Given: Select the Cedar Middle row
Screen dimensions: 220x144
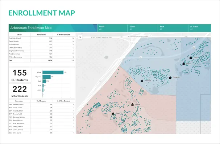Looking at the screenshot, I should (x=42, y=42).
